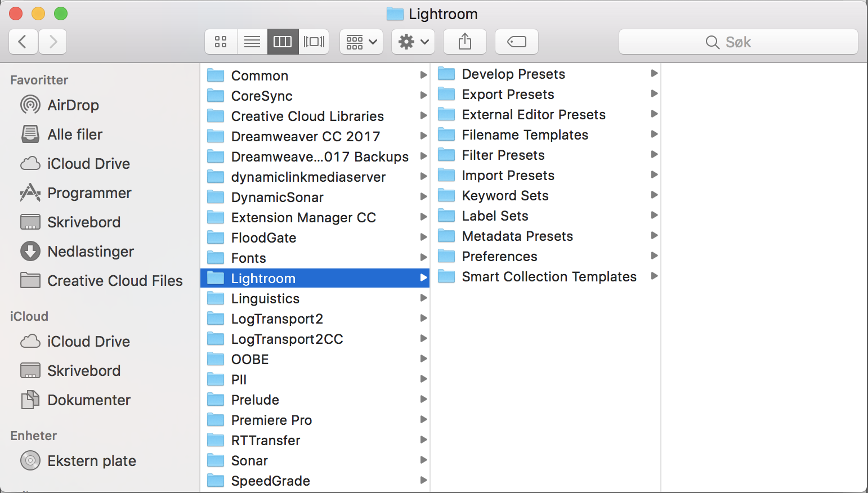The height and width of the screenshot is (493, 868).
Task: Click the Share toolbar button
Action: [465, 42]
